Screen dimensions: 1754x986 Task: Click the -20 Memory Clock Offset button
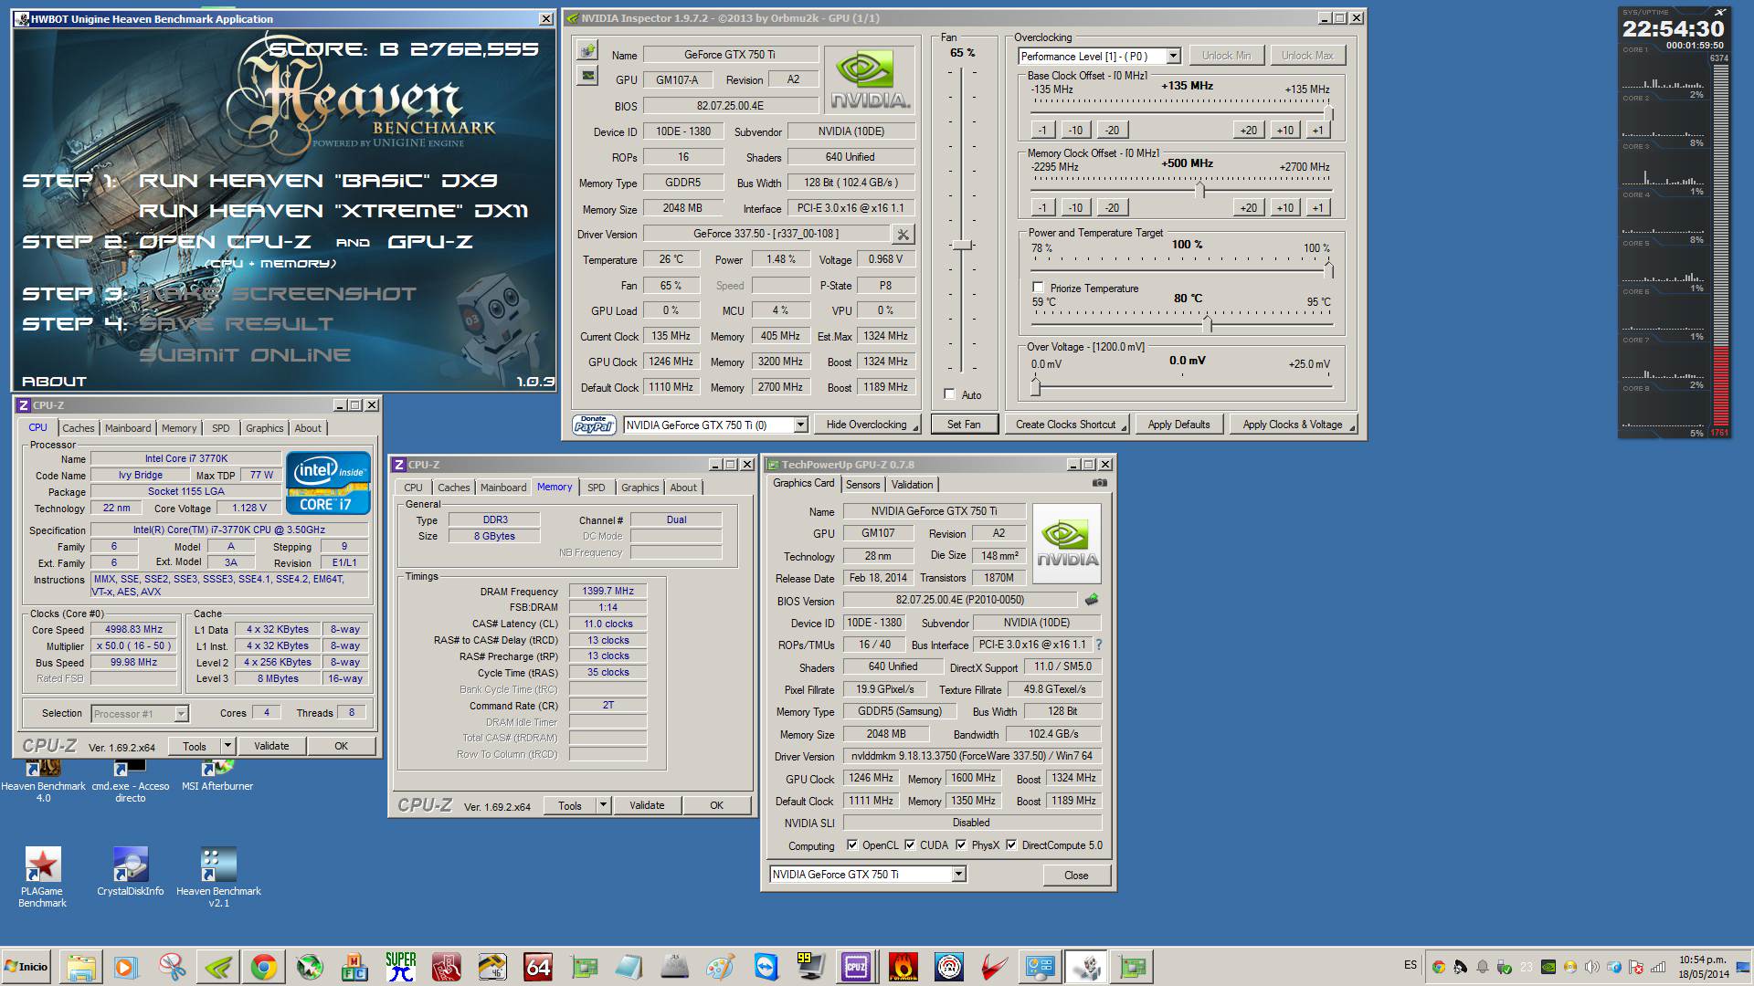click(1112, 207)
